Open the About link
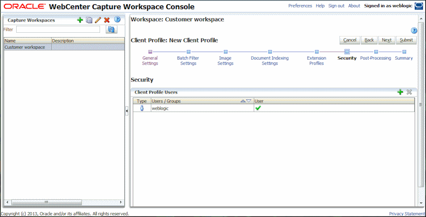Image resolution: width=426 pixels, height=217 pixels. (x=354, y=6)
